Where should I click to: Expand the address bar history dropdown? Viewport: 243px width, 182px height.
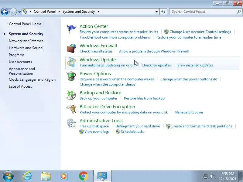click(x=156, y=12)
